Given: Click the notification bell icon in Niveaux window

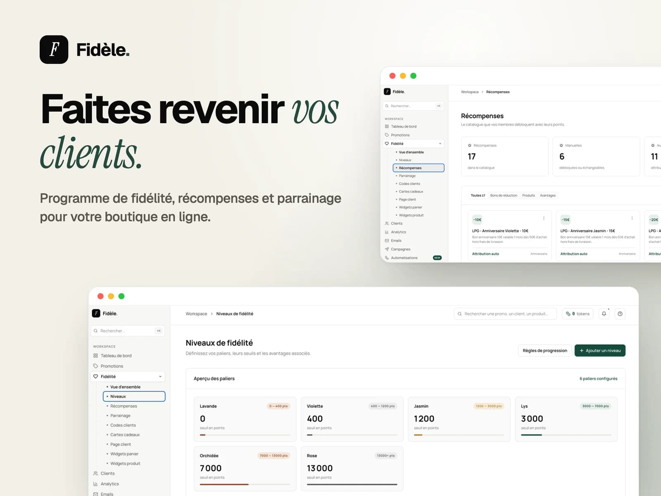Looking at the screenshot, I should (x=604, y=314).
